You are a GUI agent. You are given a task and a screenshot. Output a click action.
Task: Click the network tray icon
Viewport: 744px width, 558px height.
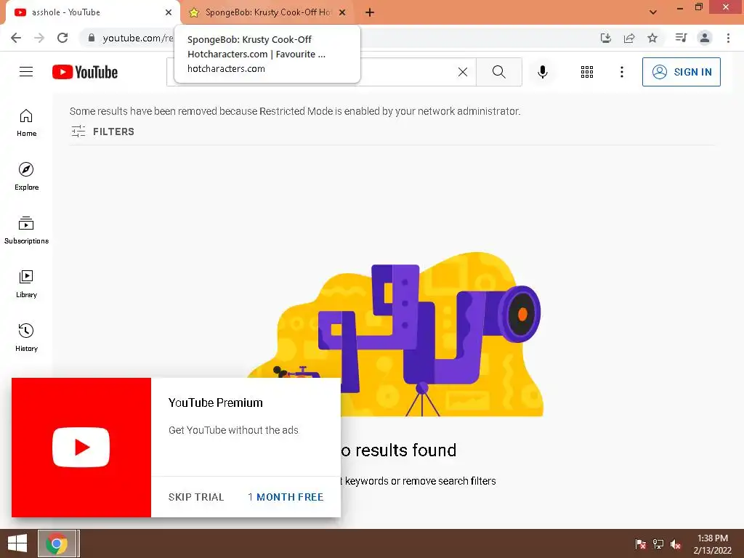click(x=658, y=543)
